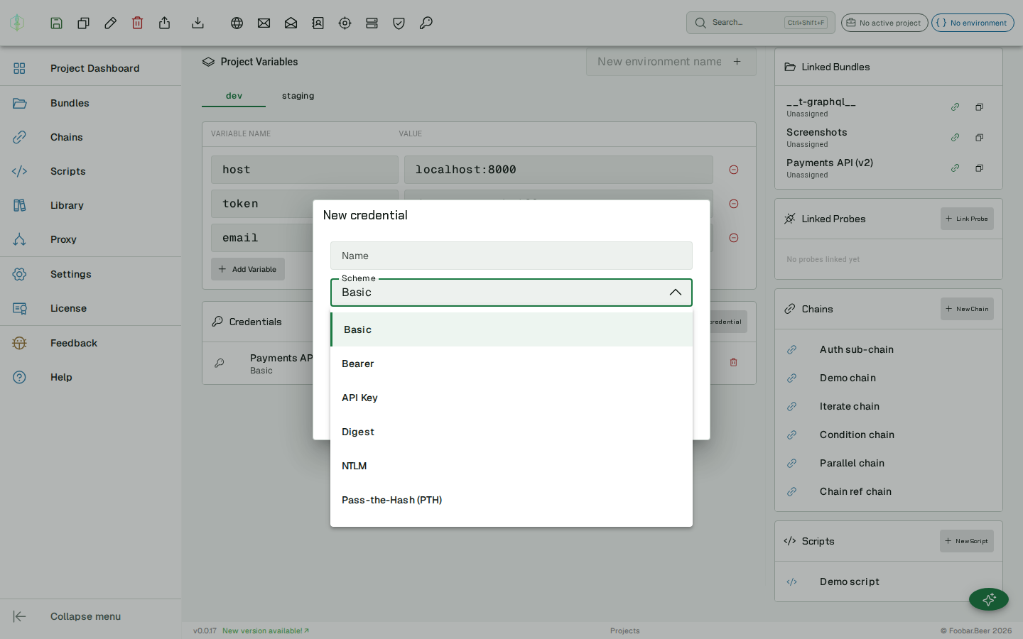Click the localhost:8000 value field
The image size is (1023, 639).
pyautogui.click(x=558, y=170)
